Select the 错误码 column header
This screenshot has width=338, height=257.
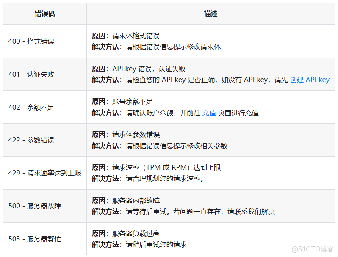[x=45, y=14]
